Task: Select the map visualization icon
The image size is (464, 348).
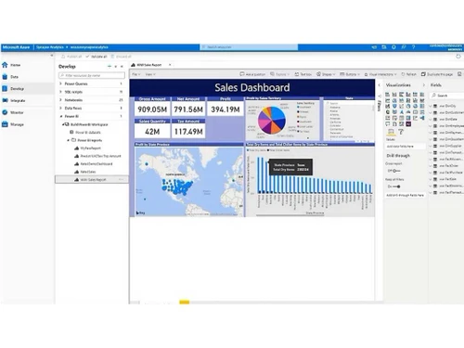Action: 388,112
